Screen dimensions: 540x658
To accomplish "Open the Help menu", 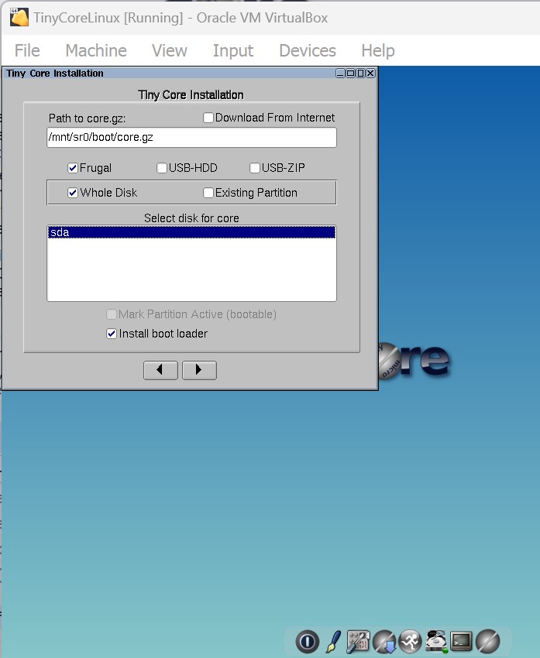I will 378,50.
